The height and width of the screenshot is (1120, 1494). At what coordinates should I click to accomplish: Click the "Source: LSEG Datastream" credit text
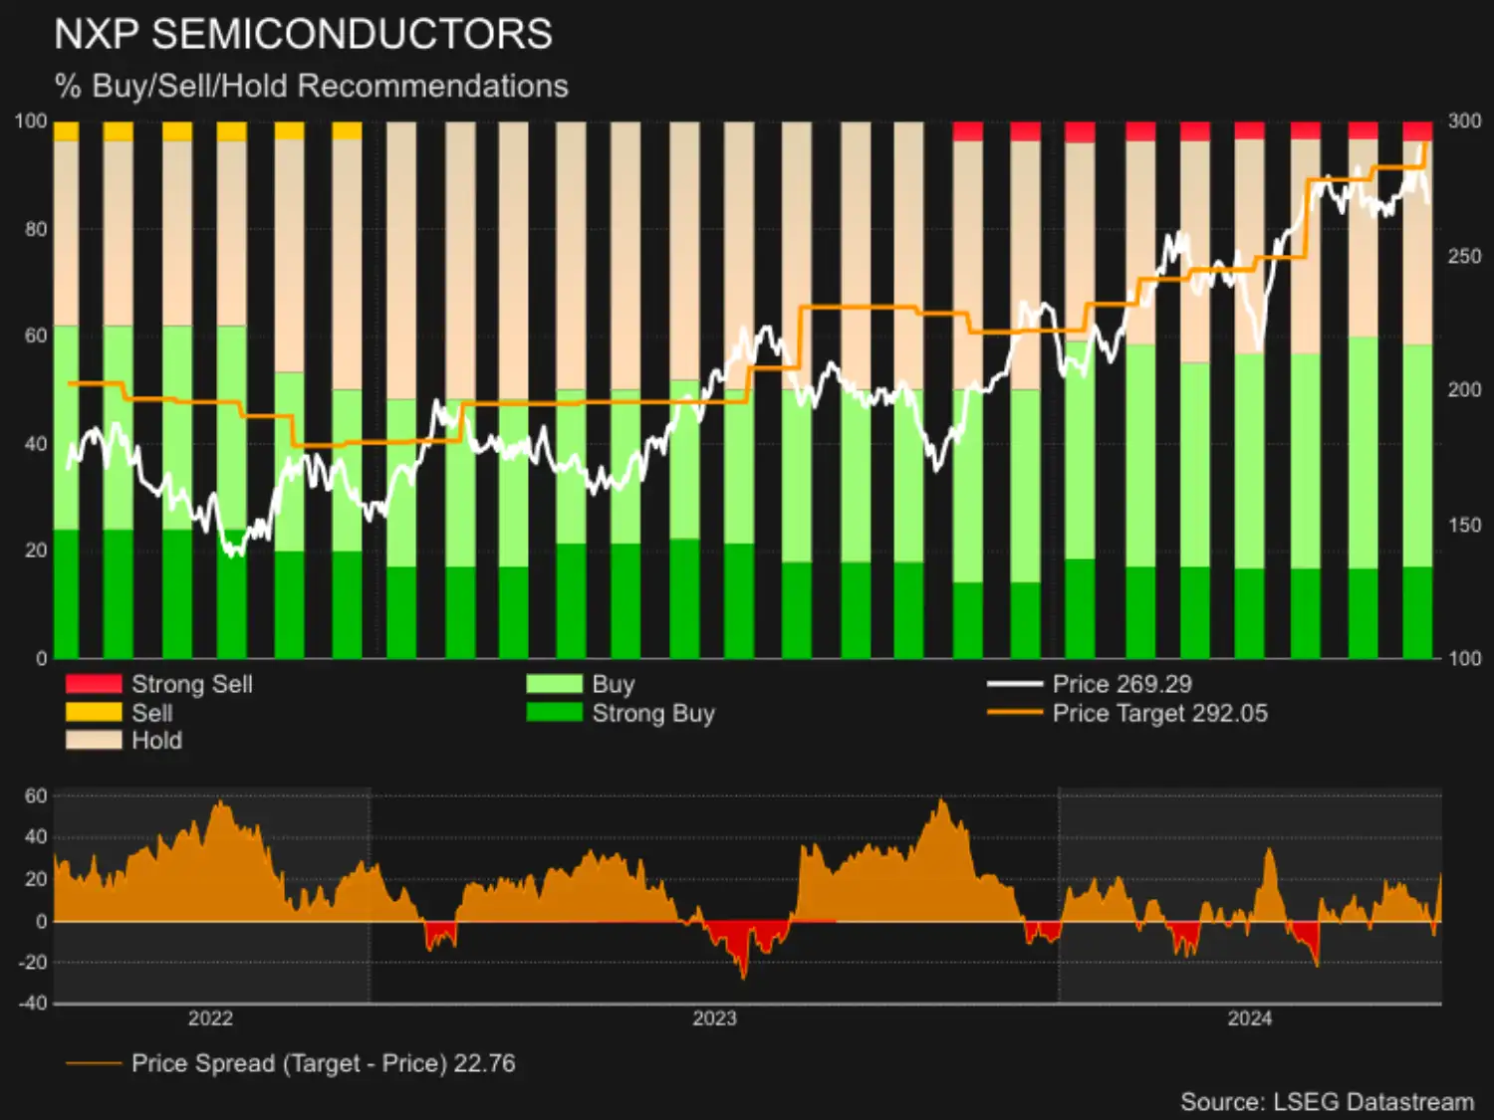tap(1328, 1102)
